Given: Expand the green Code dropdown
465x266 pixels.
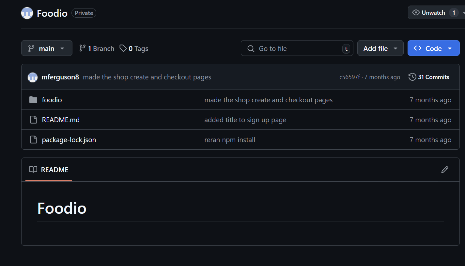Looking at the screenshot, I should [x=433, y=48].
